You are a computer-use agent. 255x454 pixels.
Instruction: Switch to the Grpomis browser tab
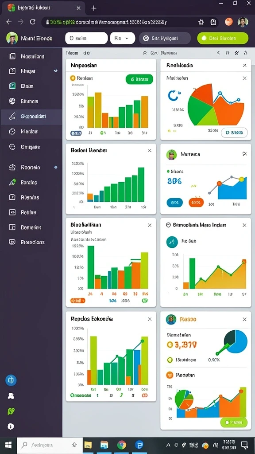point(43,8)
